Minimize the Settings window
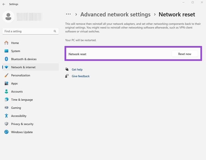Viewport: 206px width, 160px height. pos(183,2)
